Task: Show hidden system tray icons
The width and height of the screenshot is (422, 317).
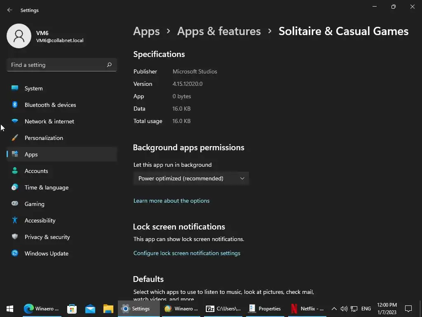Action: (x=334, y=309)
